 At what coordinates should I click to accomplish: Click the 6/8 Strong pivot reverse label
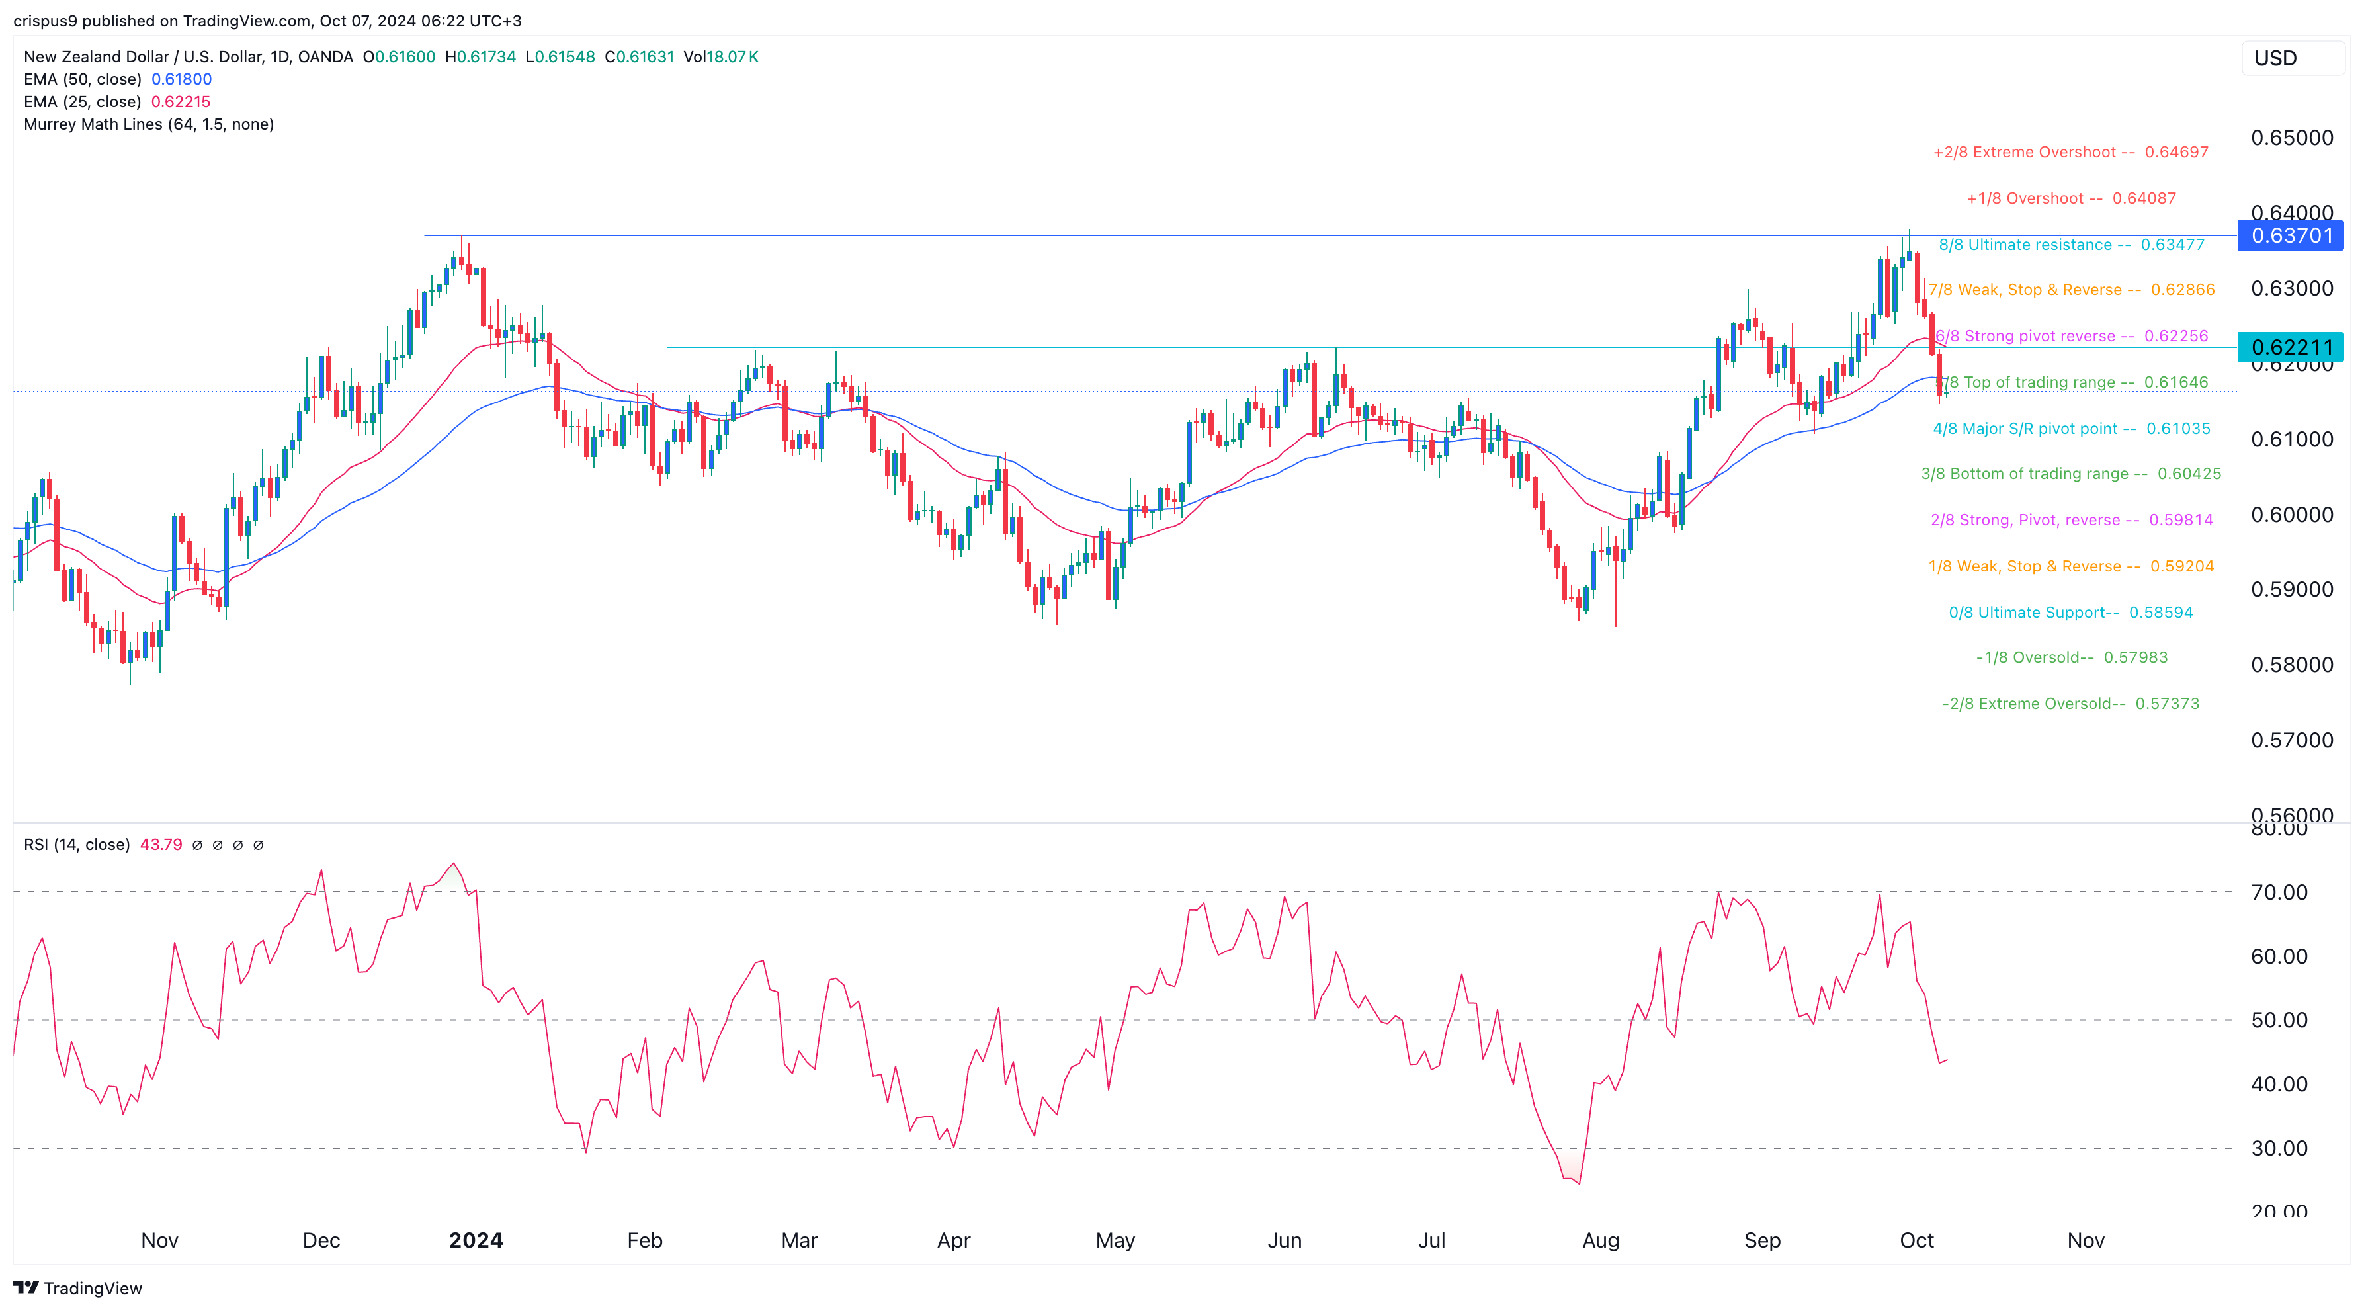click(x=2071, y=336)
